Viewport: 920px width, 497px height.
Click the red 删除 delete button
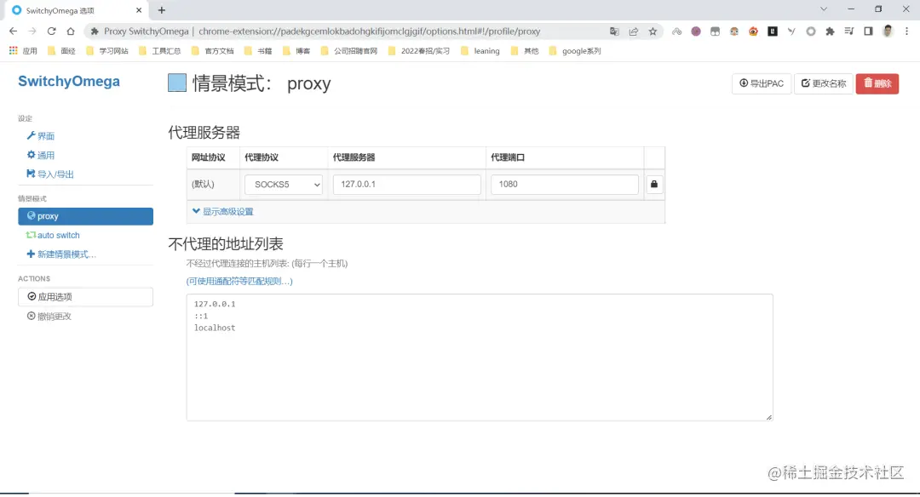click(x=877, y=83)
